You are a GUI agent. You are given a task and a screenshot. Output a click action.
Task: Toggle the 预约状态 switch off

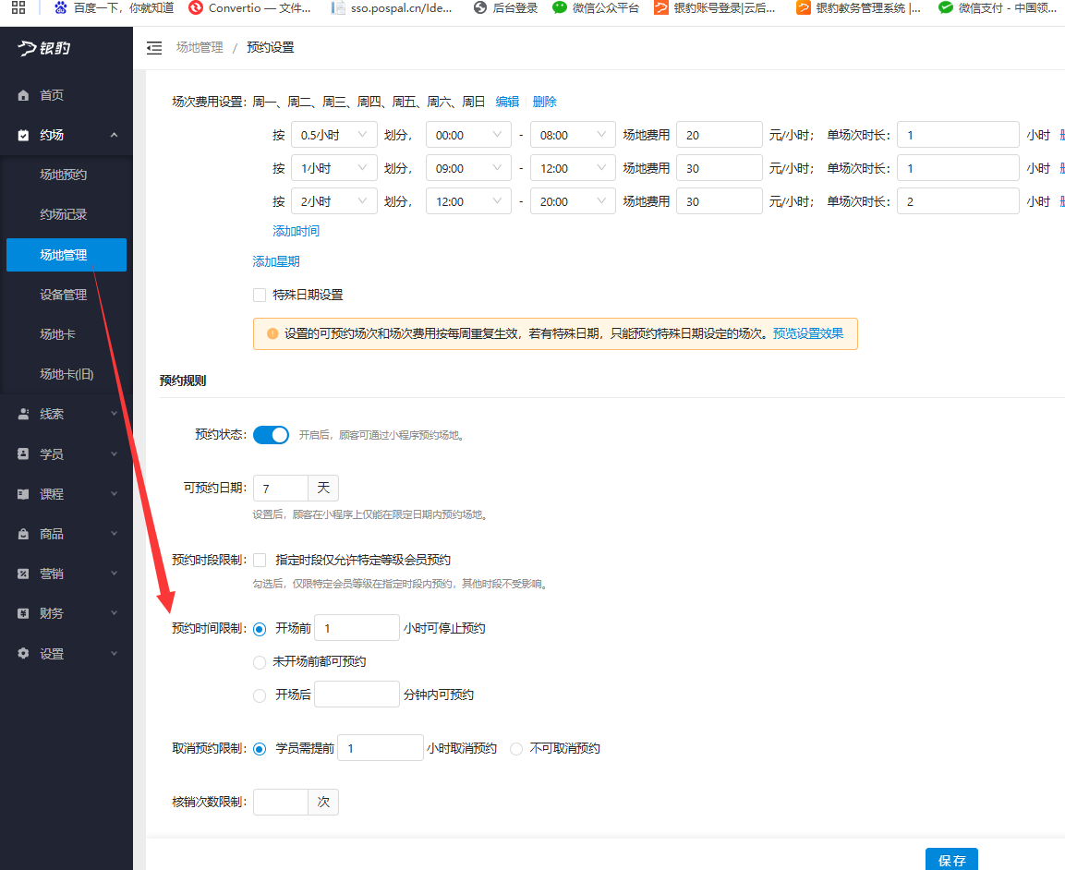(271, 435)
